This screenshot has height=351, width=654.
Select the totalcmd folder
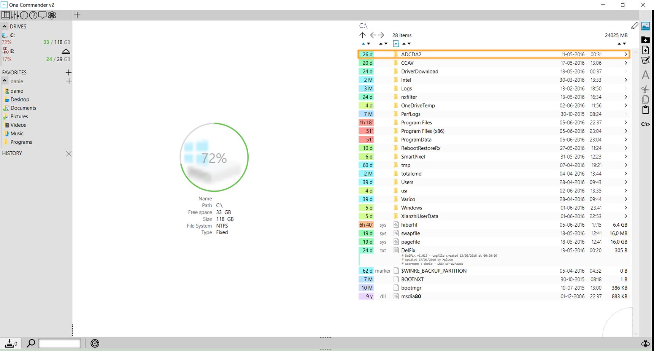pos(494,174)
